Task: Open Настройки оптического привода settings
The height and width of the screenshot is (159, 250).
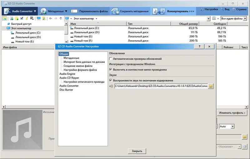Action: click(84, 82)
